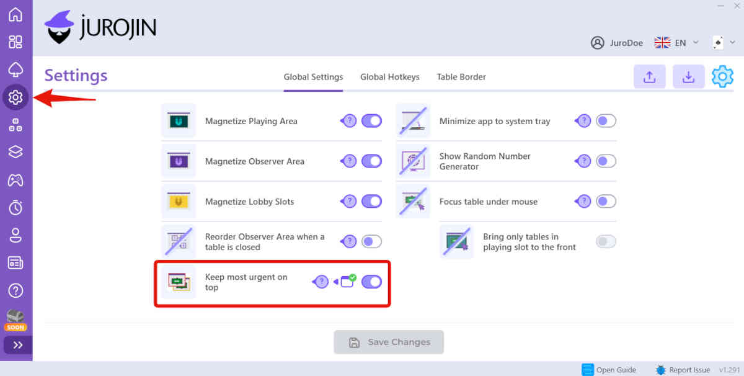Open the help question mark in sidebar
The height and width of the screenshot is (376, 744).
click(x=15, y=290)
